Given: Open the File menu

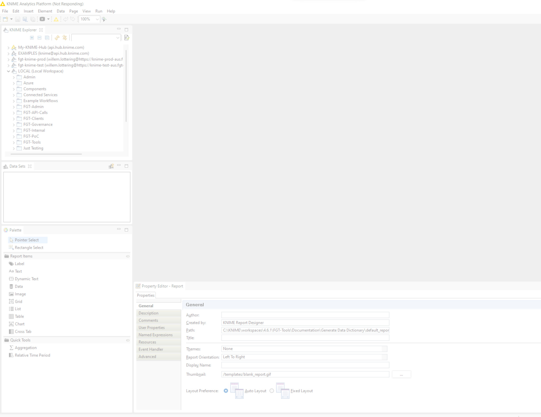Looking at the screenshot, I should [x=5, y=11].
